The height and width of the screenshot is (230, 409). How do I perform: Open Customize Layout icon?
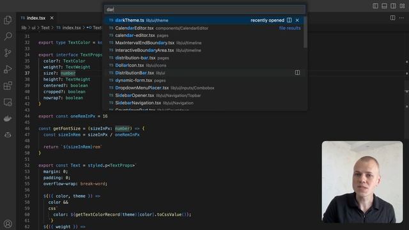tap(402, 6)
